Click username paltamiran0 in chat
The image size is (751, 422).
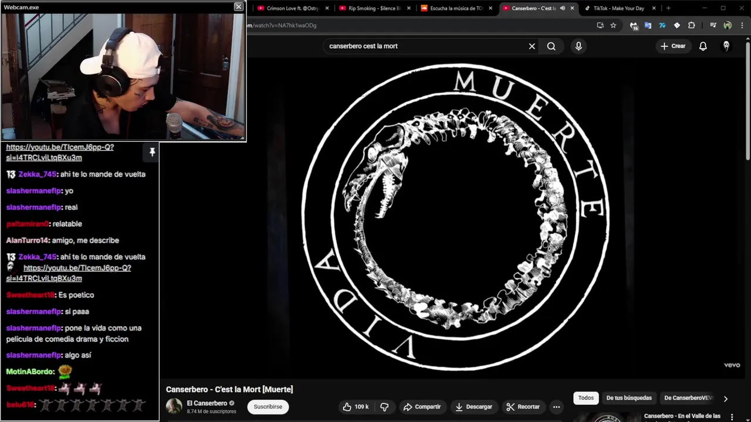[27, 224]
